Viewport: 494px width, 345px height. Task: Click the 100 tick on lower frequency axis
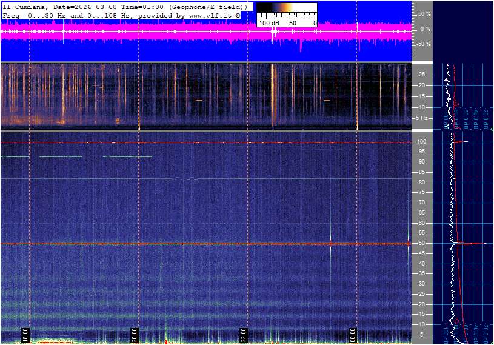[x=422, y=142]
